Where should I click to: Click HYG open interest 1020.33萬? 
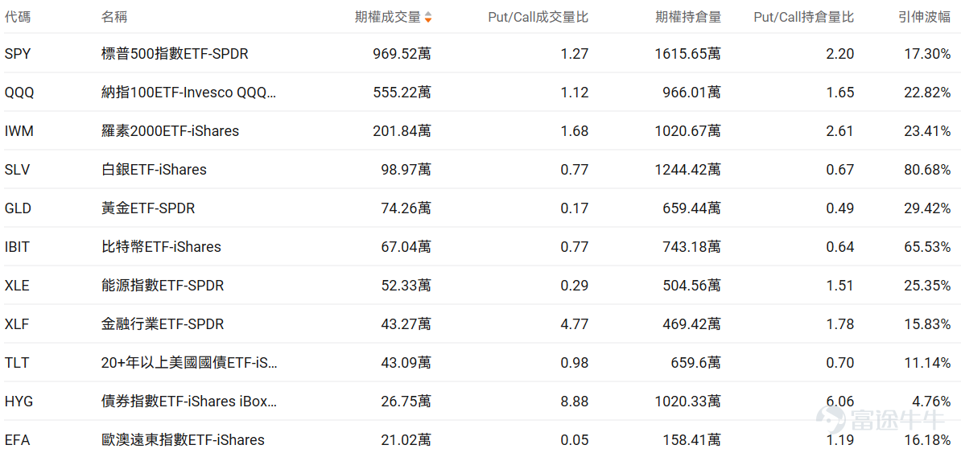click(688, 402)
